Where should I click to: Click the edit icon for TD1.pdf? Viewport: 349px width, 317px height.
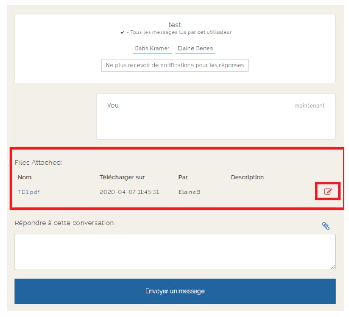pyautogui.click(x=328, y=192)
